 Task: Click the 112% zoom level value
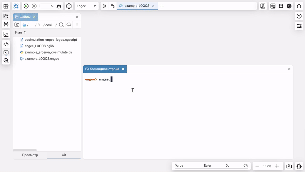[267, 166]
